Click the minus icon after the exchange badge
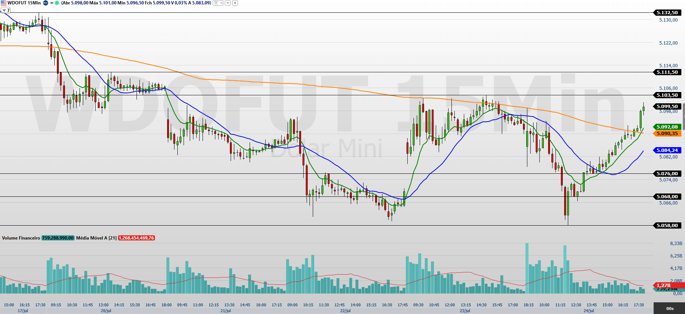Screen dimensions: 685x314 pyautogui.click(x=52, y=3)
